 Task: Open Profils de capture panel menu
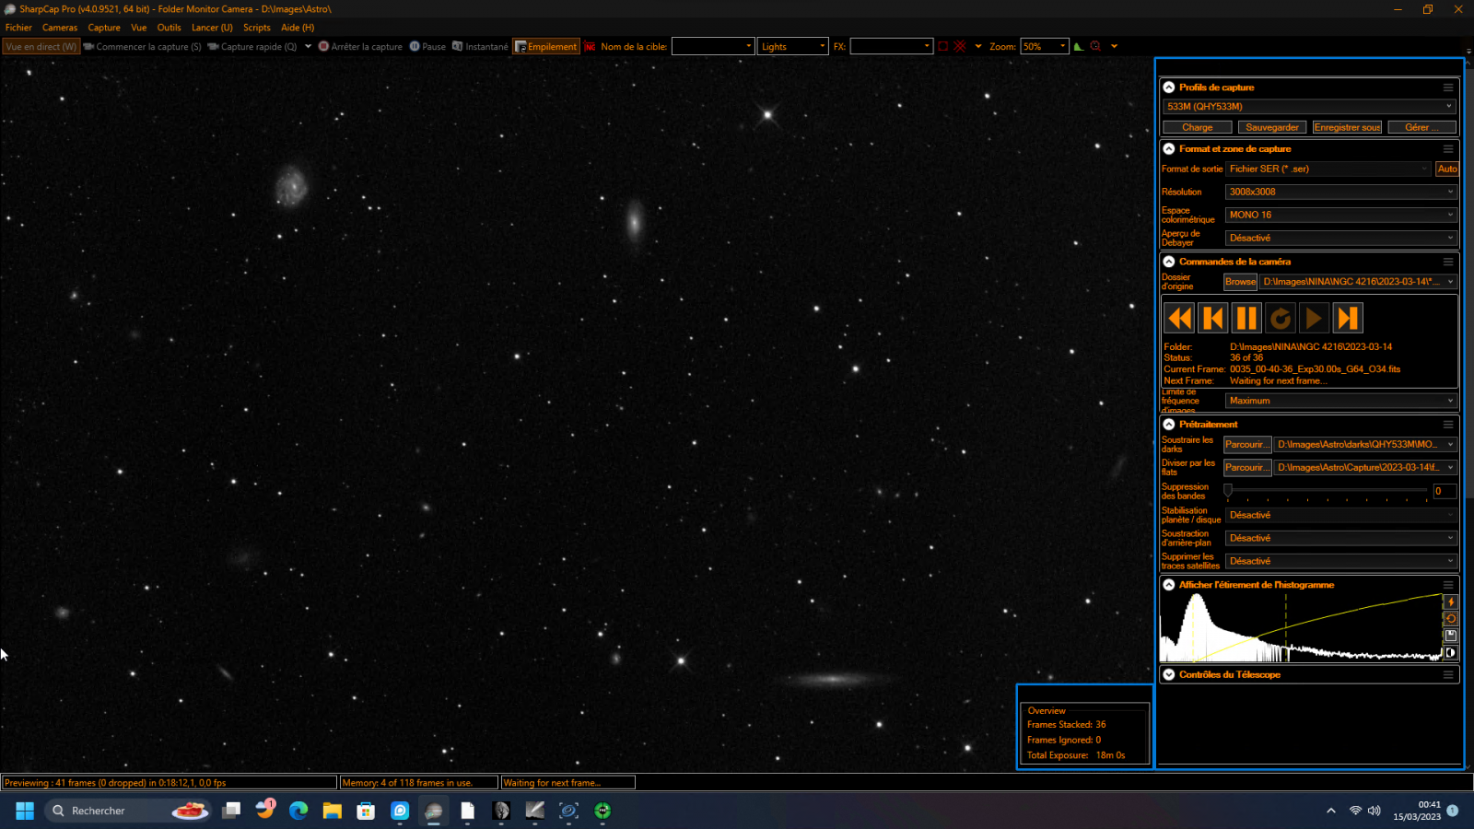[x=1448, y=88]
